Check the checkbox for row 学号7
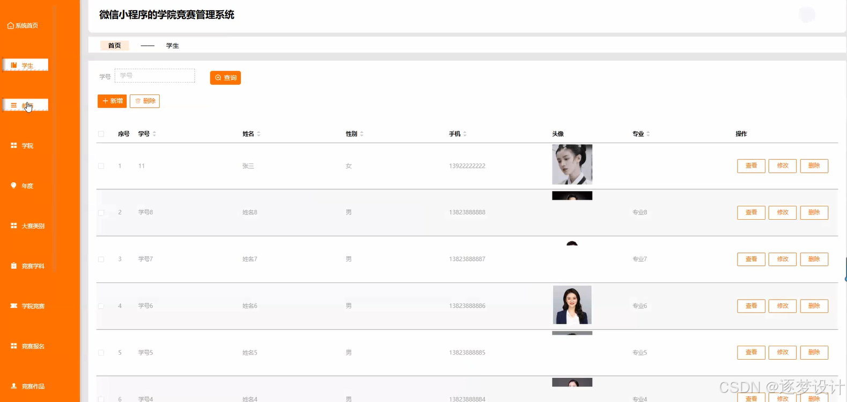The image size is (847, 402). 101,259
